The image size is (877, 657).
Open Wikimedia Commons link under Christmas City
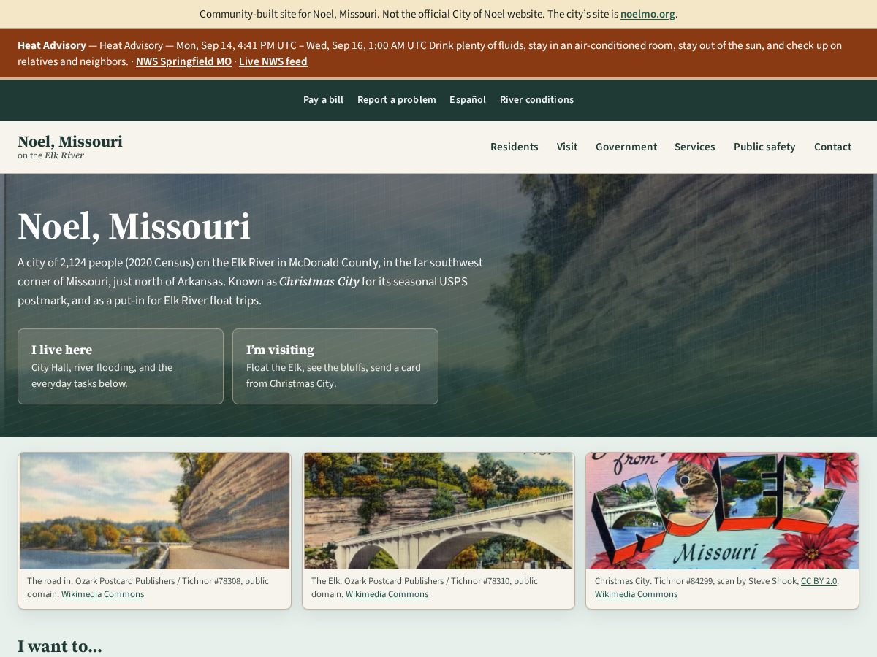[636, 594]
